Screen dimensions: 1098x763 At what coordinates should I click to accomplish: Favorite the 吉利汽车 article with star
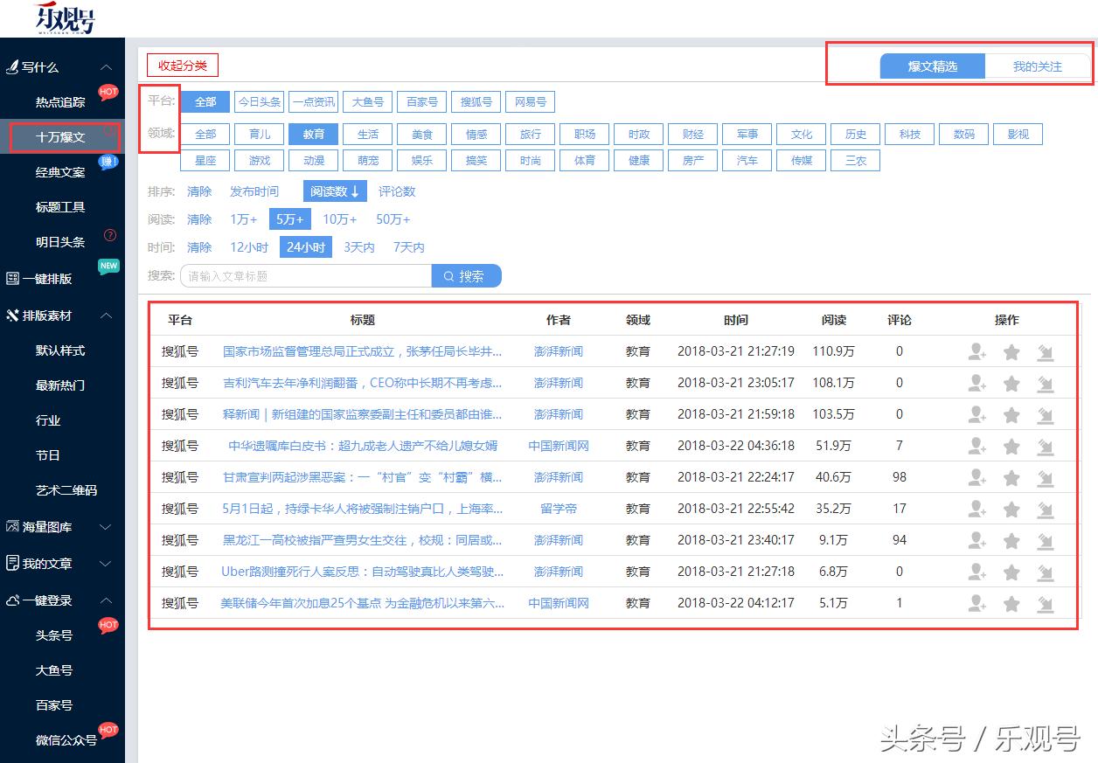1011,383
